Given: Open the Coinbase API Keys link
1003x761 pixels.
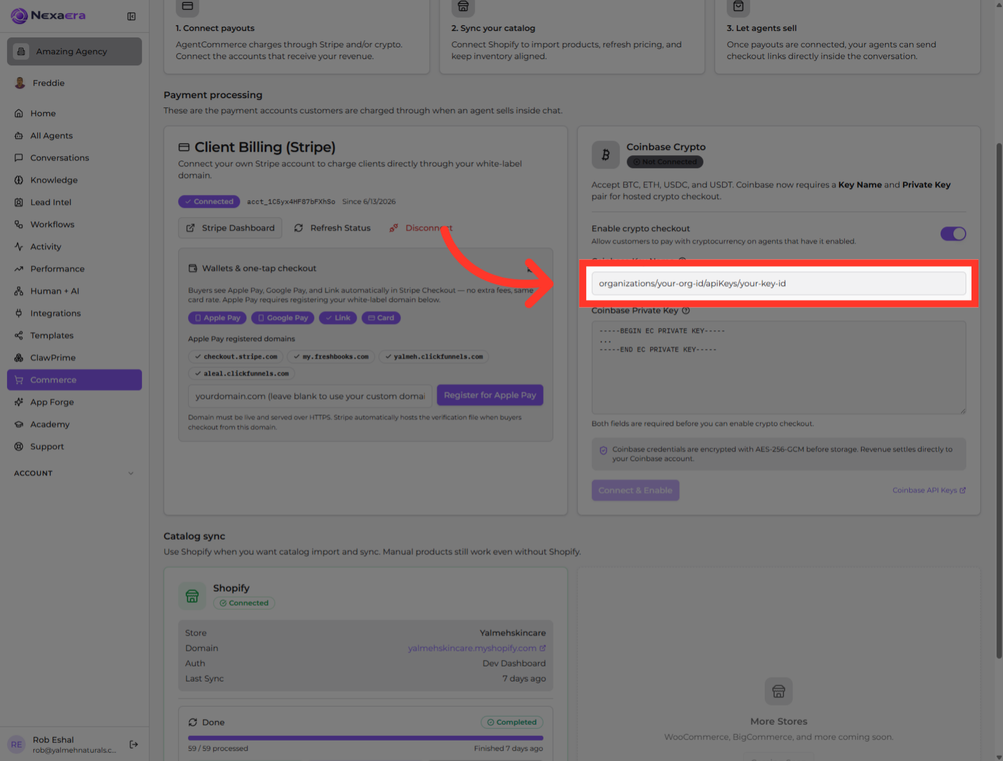Looking at the screenshot, I should click(x=929, y=490).
